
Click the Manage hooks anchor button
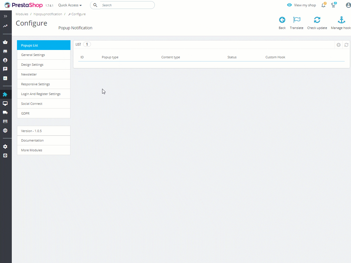tap(341, 23)
